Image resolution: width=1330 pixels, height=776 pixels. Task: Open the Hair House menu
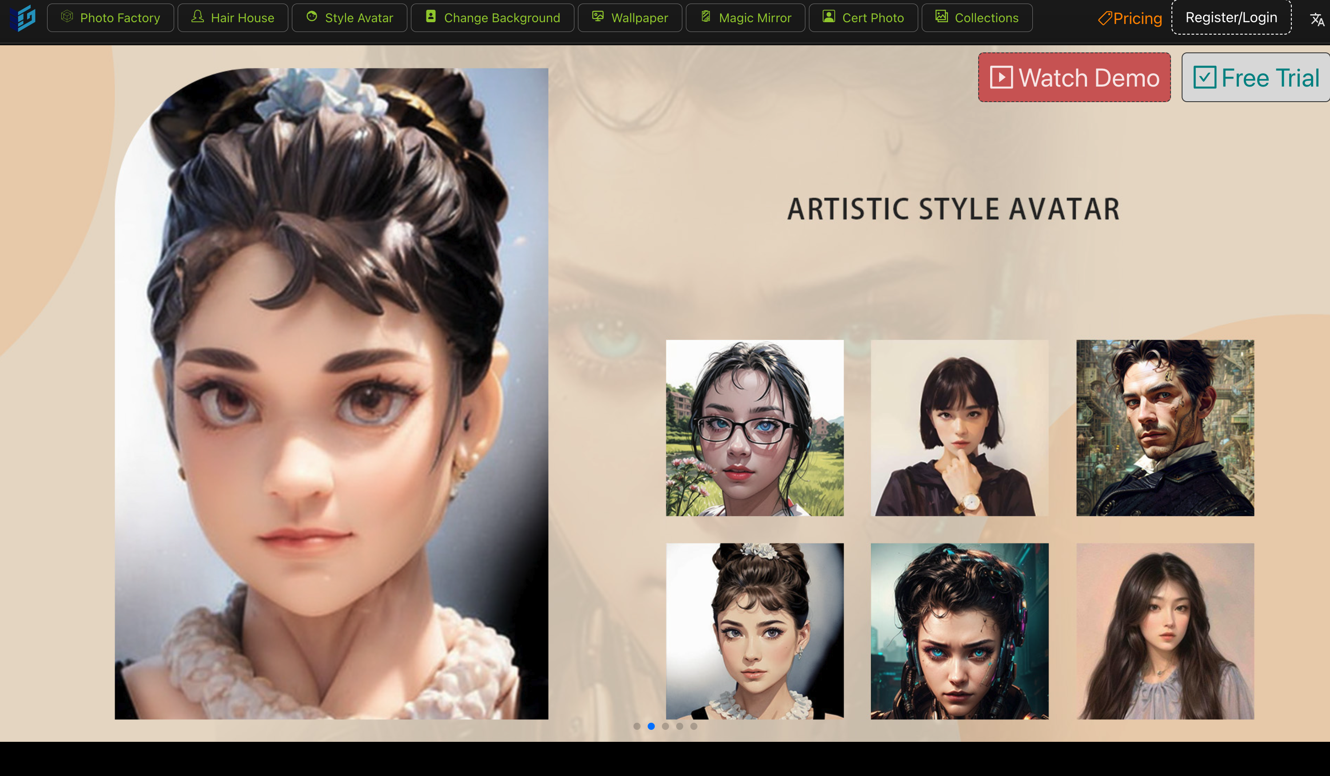(233, 18)
